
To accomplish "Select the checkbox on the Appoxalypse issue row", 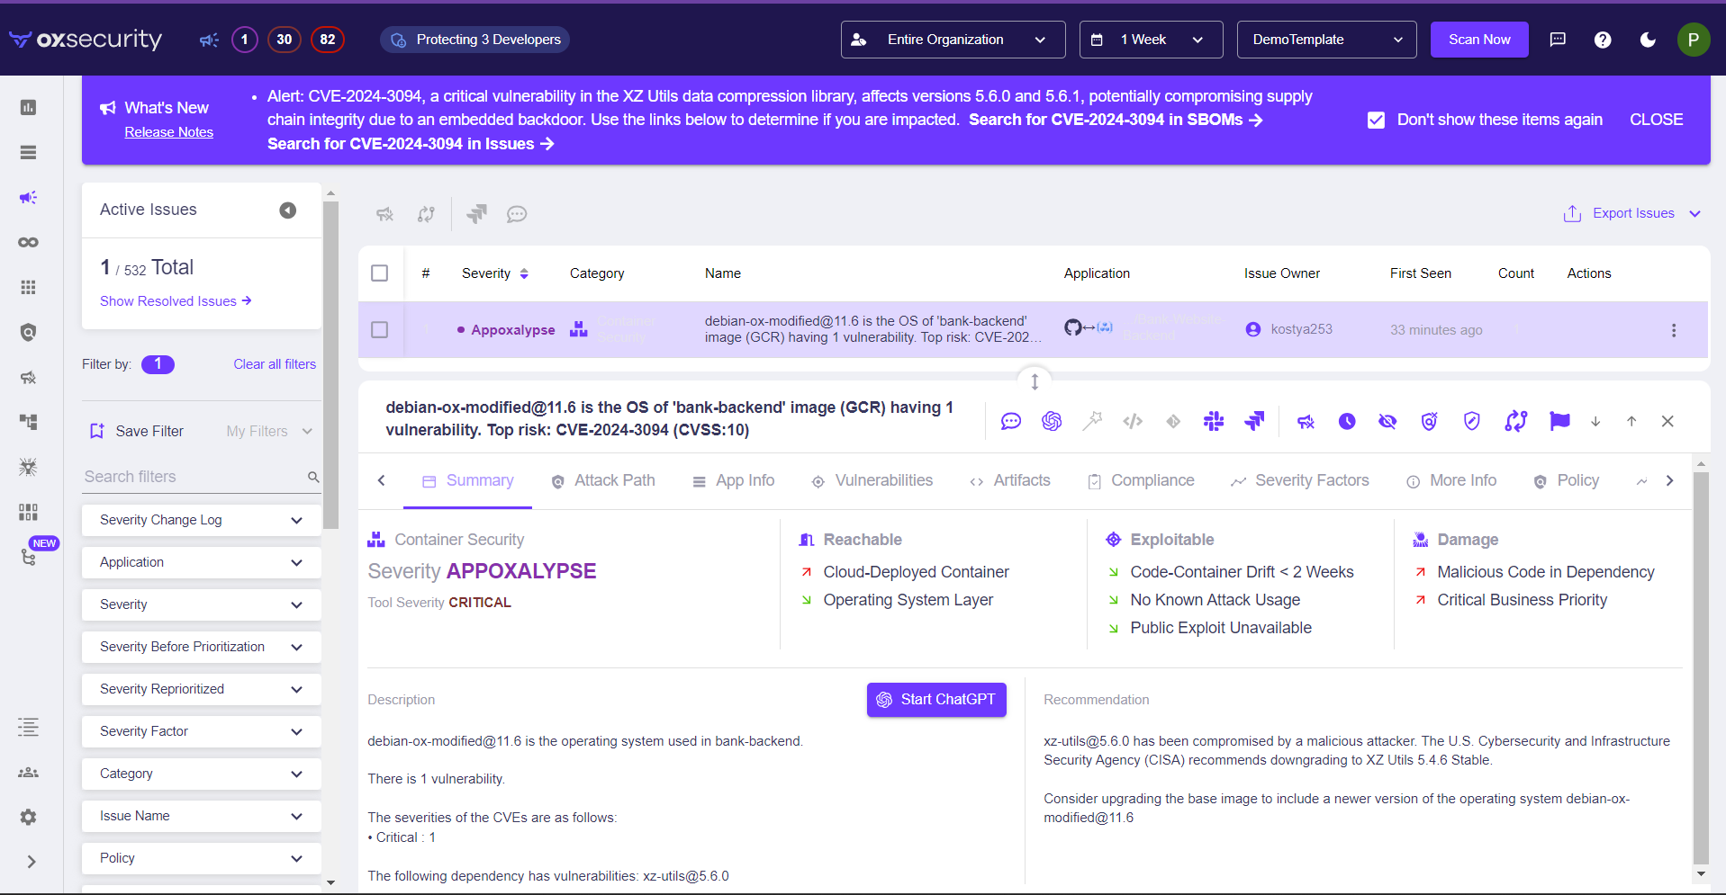I will click(379, 329).
